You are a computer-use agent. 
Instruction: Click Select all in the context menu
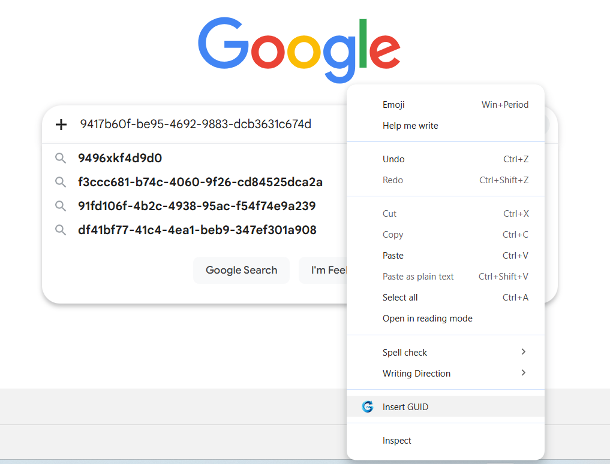point(400,298)
